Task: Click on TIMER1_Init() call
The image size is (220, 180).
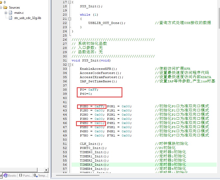Action: (94, 156)
